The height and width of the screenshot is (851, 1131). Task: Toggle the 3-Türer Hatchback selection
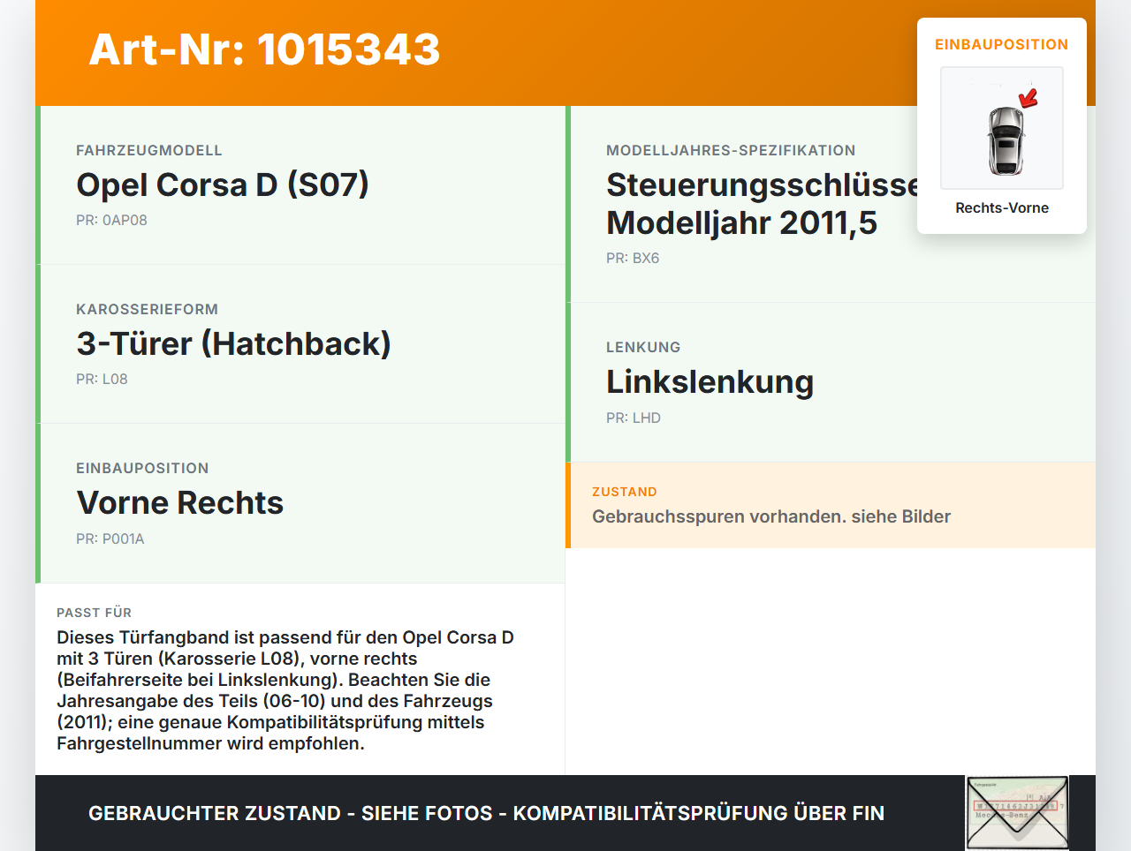click(x=234, y=343)
